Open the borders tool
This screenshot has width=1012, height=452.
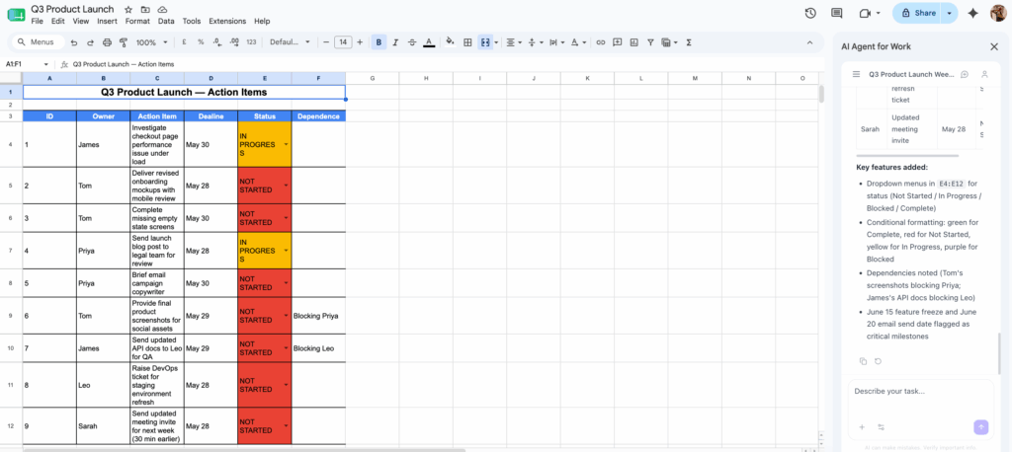coord(467,42)
